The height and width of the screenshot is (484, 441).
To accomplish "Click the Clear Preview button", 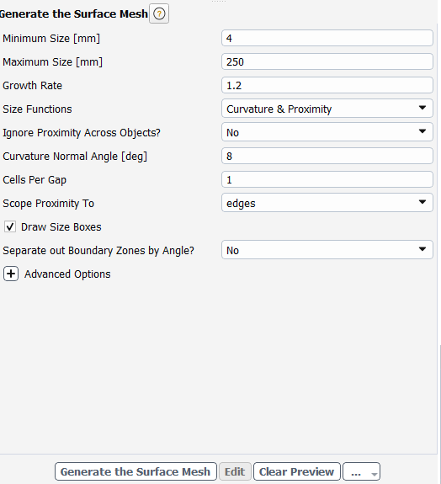I will click(x=296, y=471).
